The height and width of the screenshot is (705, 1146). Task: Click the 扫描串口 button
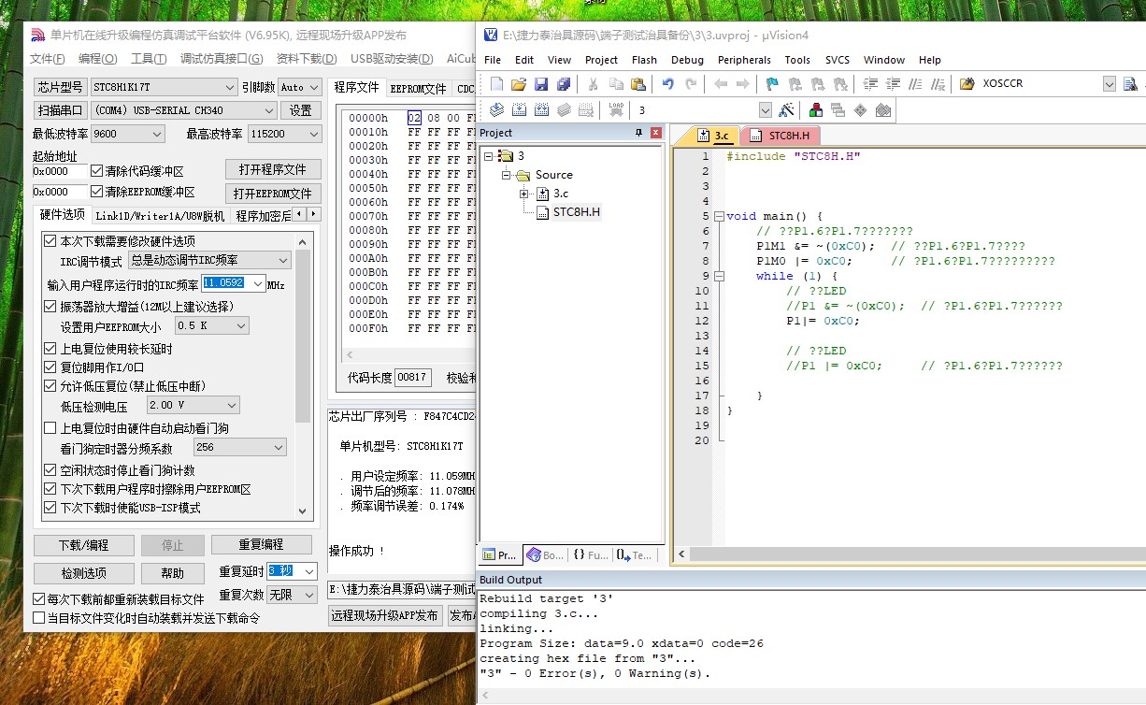pos(61,110)
